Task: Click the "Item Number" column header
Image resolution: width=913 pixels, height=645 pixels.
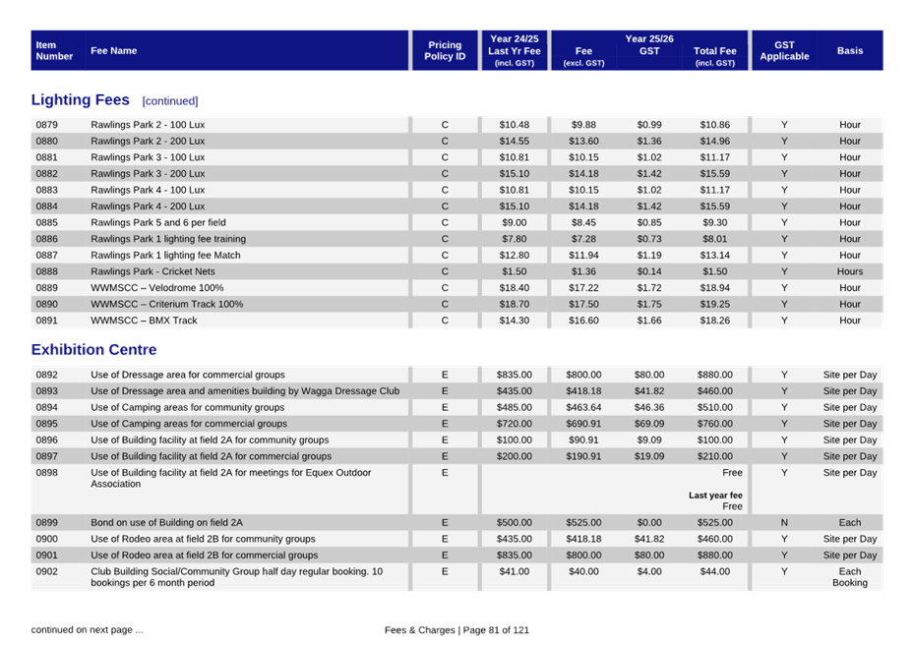Action: 54,51
